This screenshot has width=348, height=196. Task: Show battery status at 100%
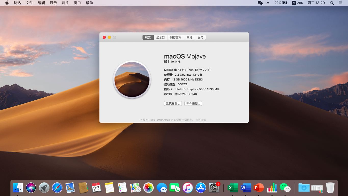click(280, 3)
